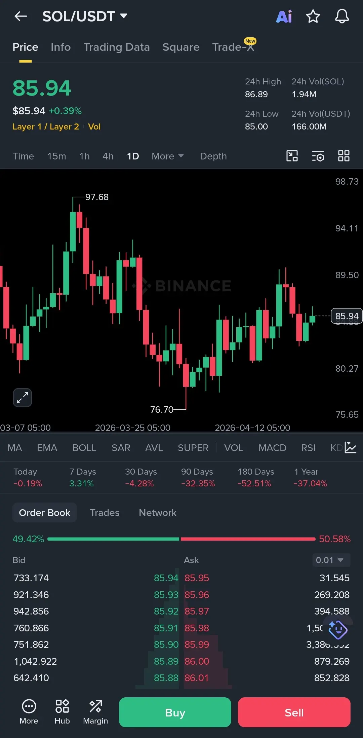Open the Trading Data tab
This screenshot has width=363, height=738.
pos(117,47)
